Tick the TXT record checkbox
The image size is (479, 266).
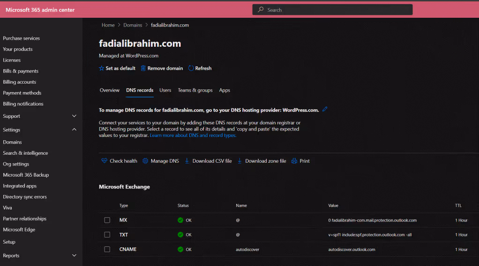(x=107, y=235)
